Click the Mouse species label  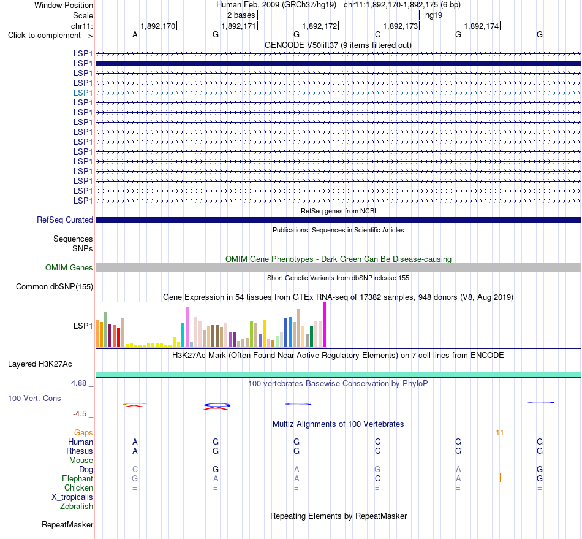[x=81, y=461]
